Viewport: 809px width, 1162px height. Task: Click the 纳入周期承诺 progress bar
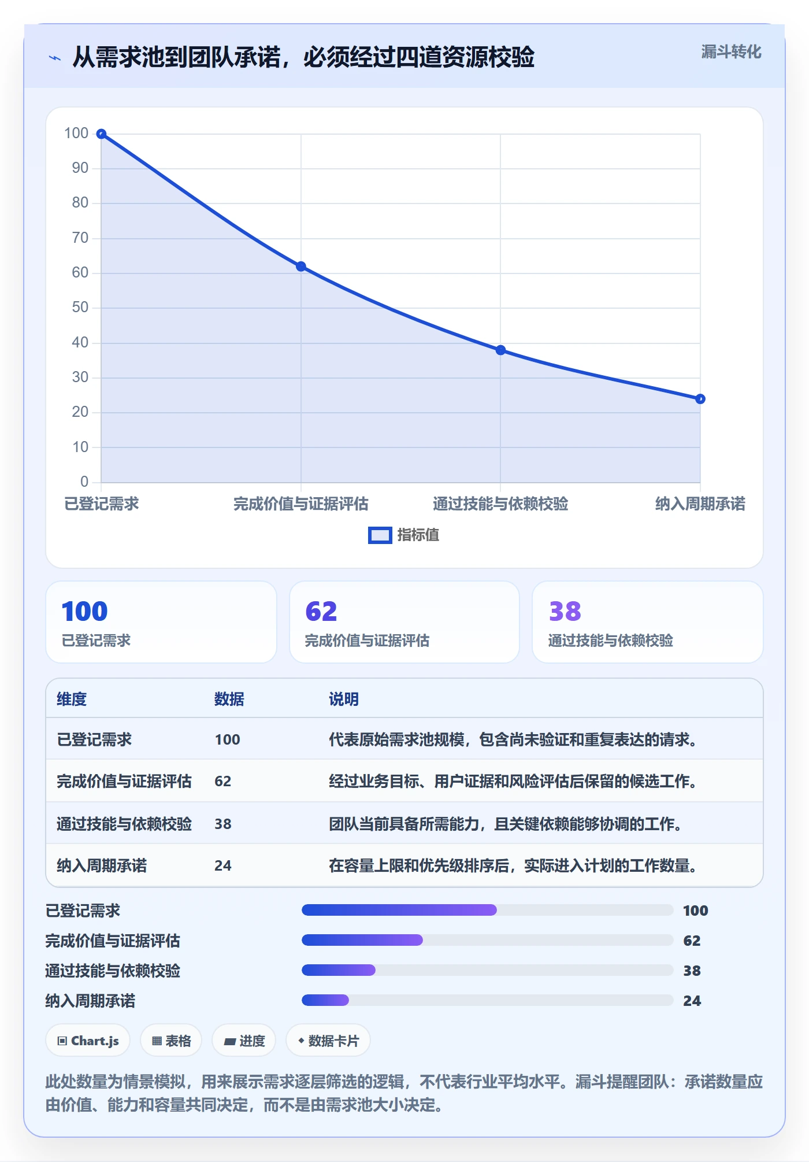click(487, 1000)
